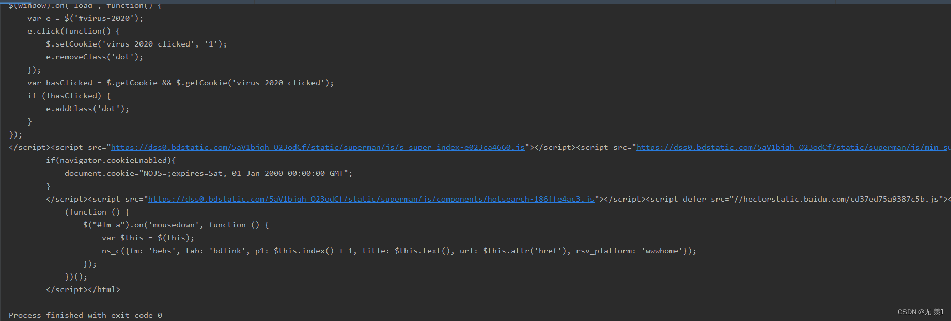Click the $("#lm a").on('mousedown' line

coord(176,225)
